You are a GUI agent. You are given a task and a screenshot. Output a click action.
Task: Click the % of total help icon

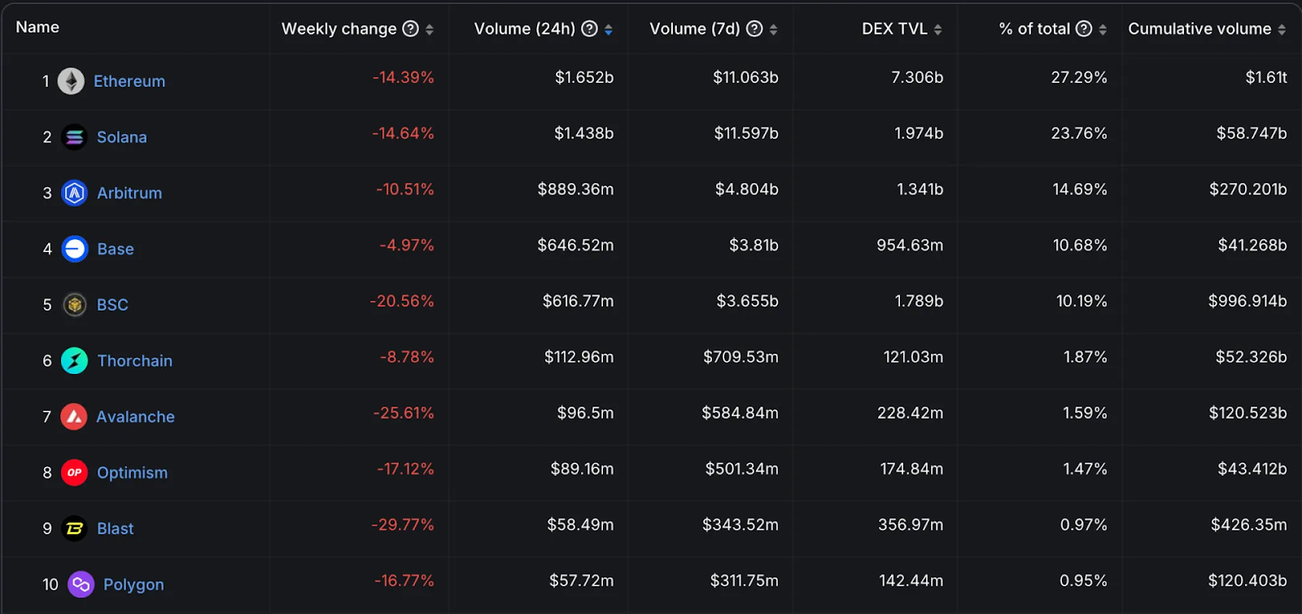click(x=1084, y=29)
